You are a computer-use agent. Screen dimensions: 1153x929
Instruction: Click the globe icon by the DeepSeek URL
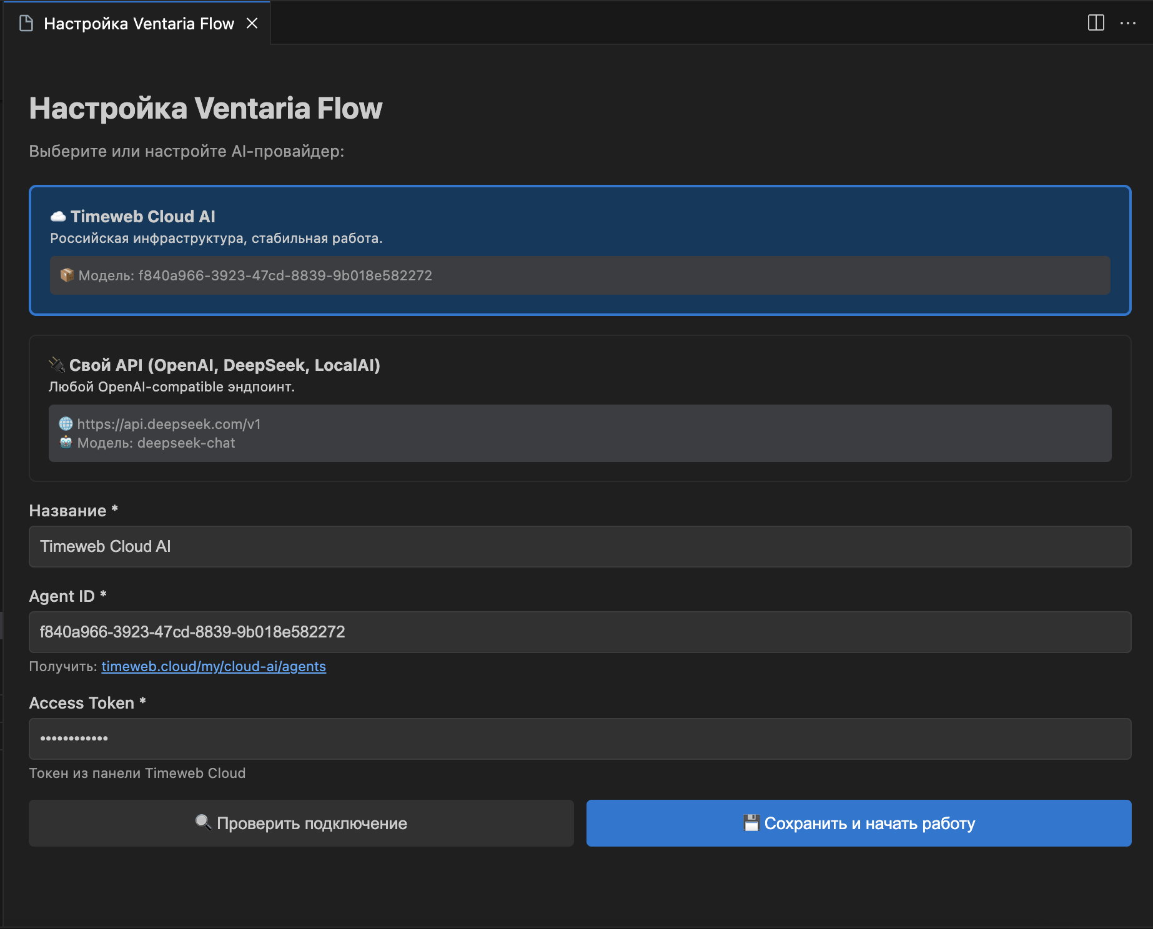pos(66,424)
